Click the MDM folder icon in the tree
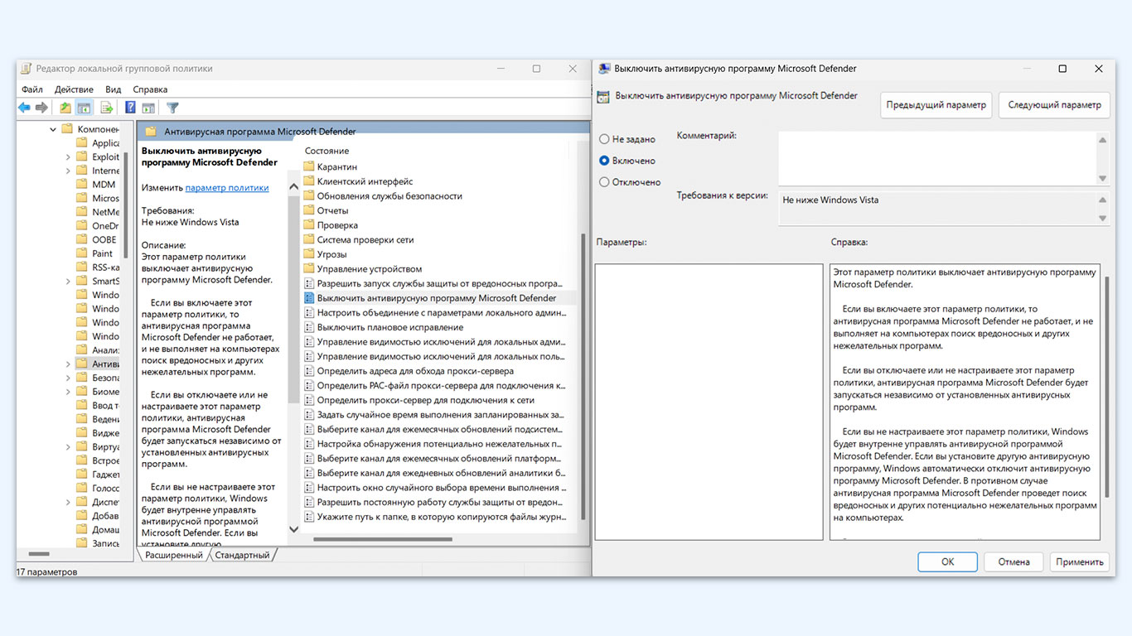 81,185
